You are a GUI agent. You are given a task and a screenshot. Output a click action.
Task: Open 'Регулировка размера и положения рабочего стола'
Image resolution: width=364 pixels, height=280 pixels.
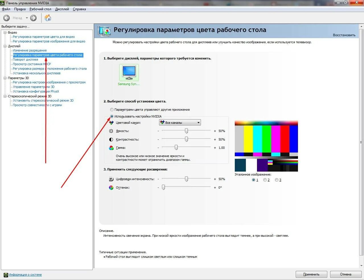click(50, 69)
